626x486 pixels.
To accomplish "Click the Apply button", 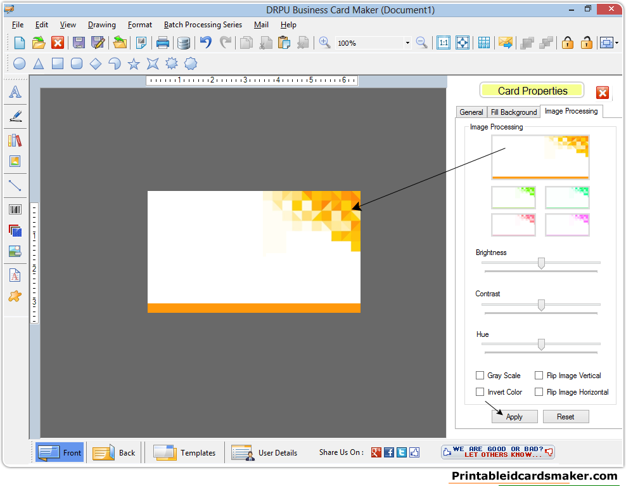I will 514,416.
